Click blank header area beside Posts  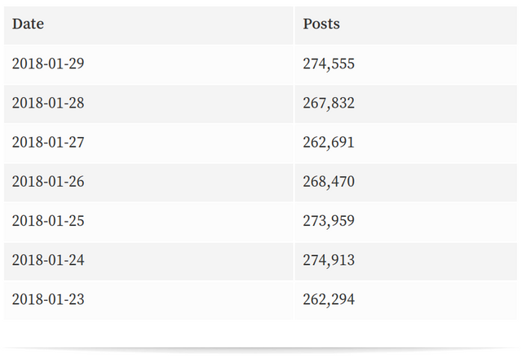point(428,25)
